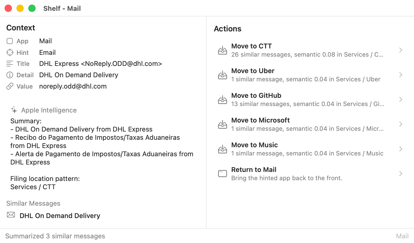This screenshot has width=414, height=243.
Task: Click the Detail info icon
Action: (x=10, y=75)
